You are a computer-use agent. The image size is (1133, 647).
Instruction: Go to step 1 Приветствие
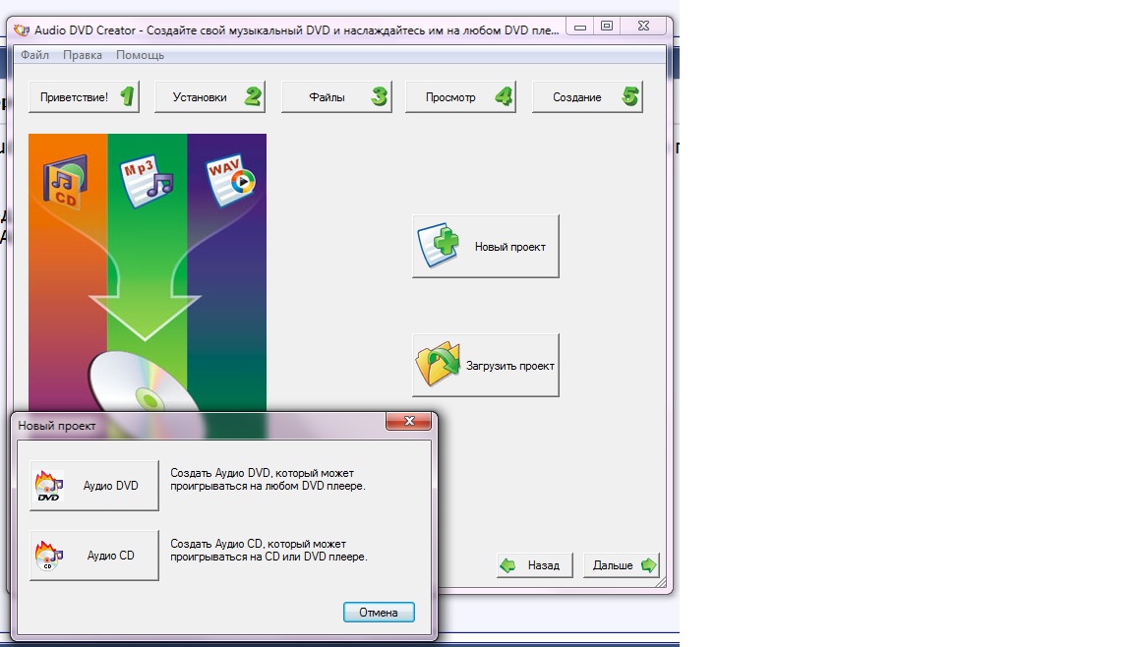click(84, 97)
